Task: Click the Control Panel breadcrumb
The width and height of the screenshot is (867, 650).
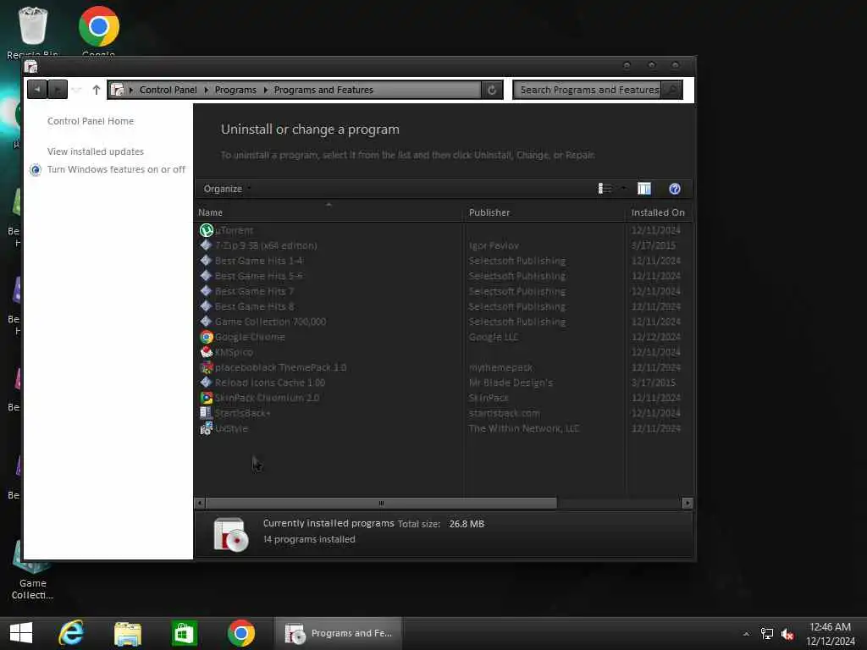Action: click(168, 90)
